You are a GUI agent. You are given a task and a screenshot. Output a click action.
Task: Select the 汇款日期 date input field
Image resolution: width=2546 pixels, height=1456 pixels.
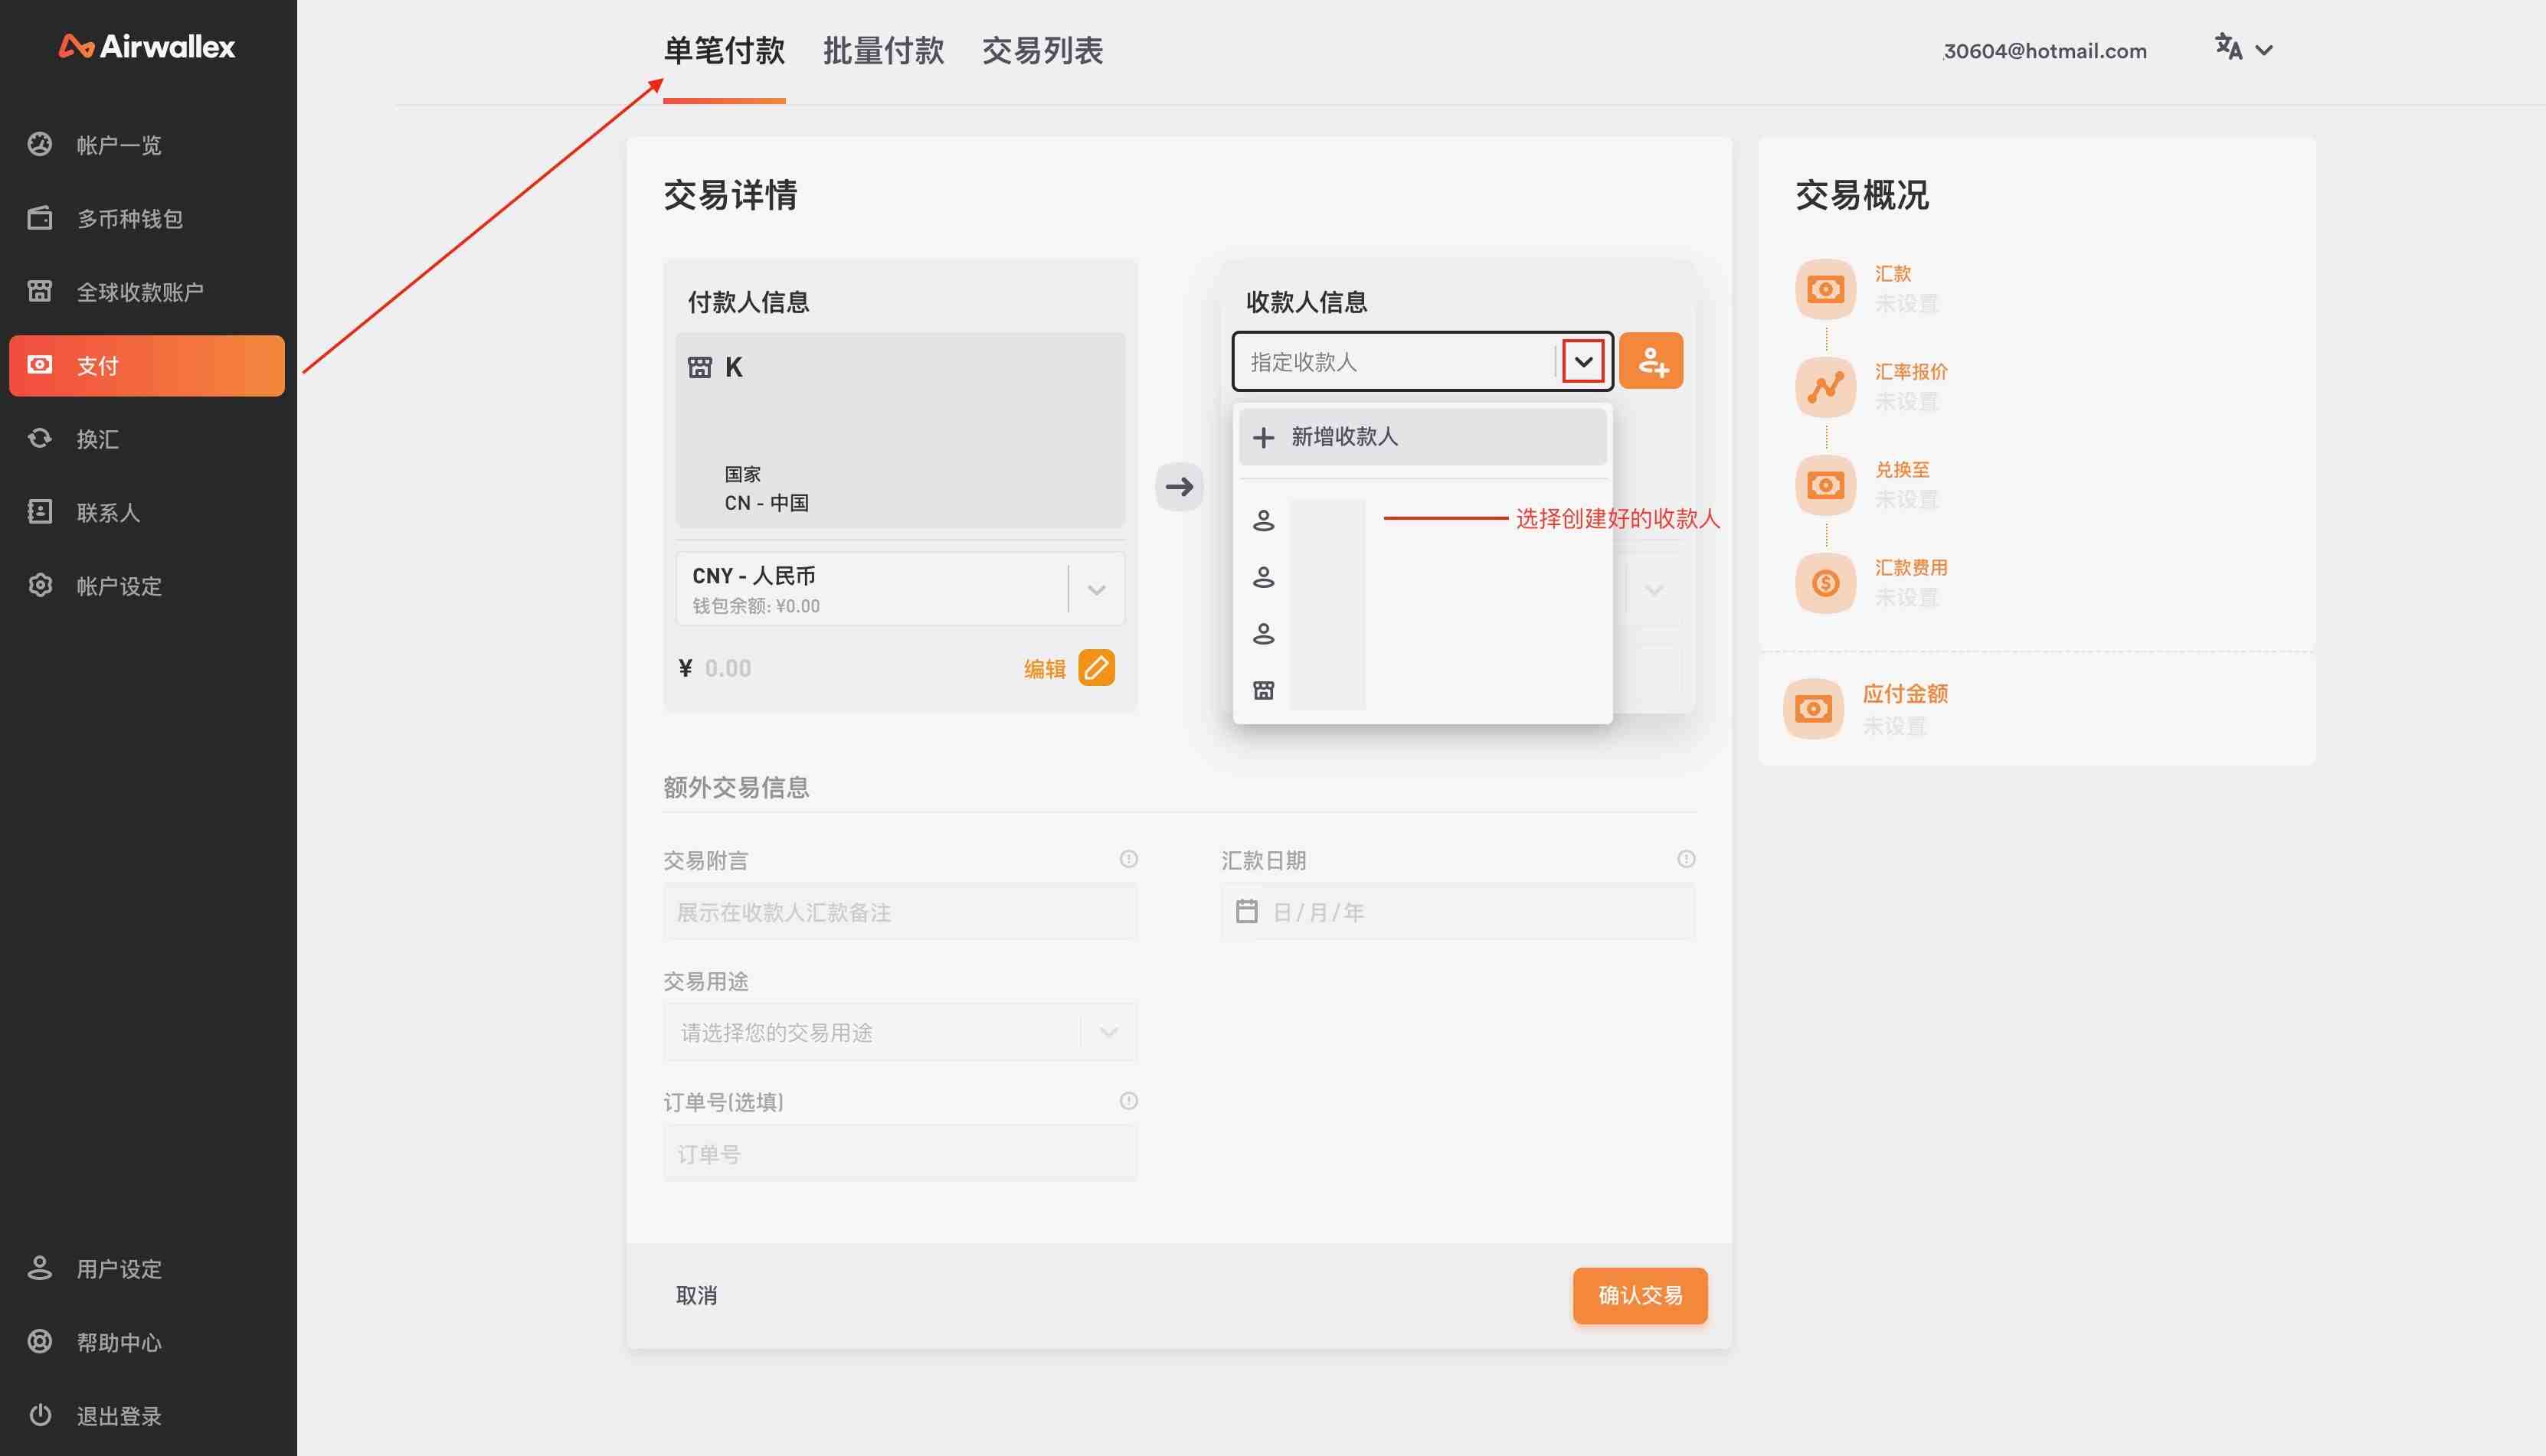1457,911
